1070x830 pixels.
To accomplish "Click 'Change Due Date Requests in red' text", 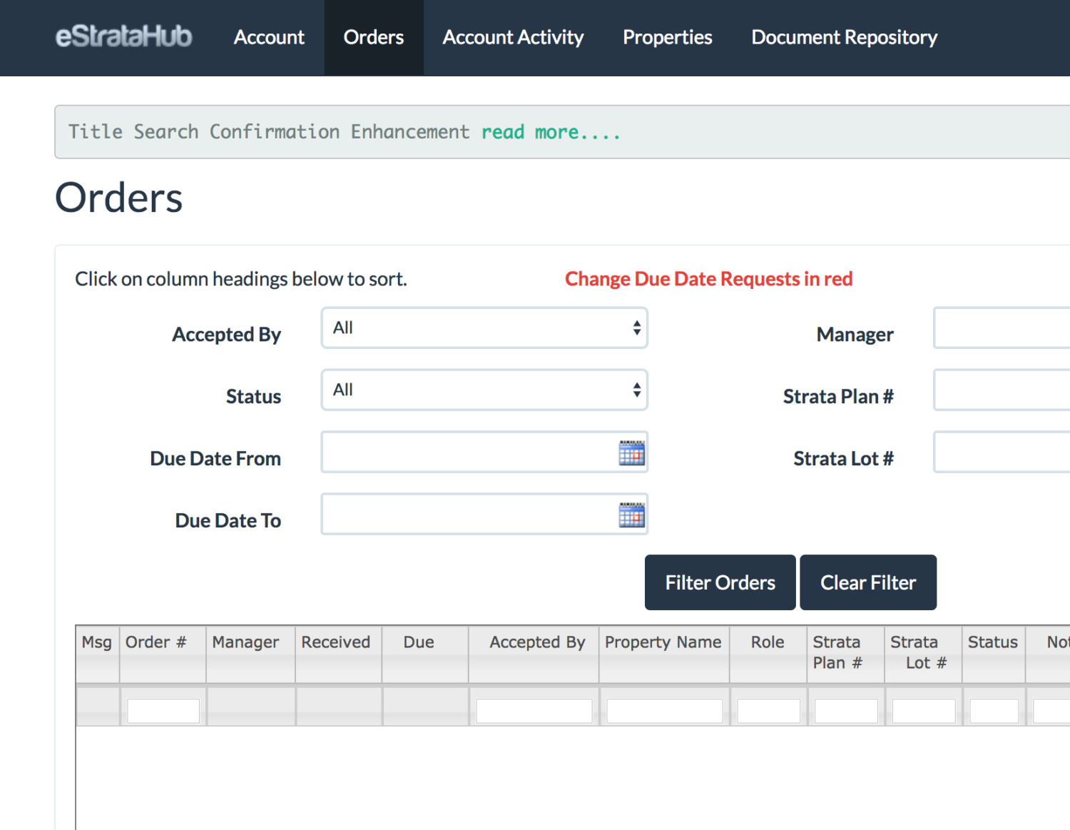I will (708, 279).
